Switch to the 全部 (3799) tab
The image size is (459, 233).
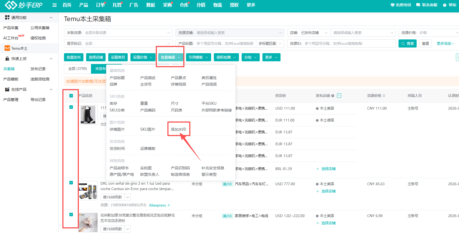77,69
